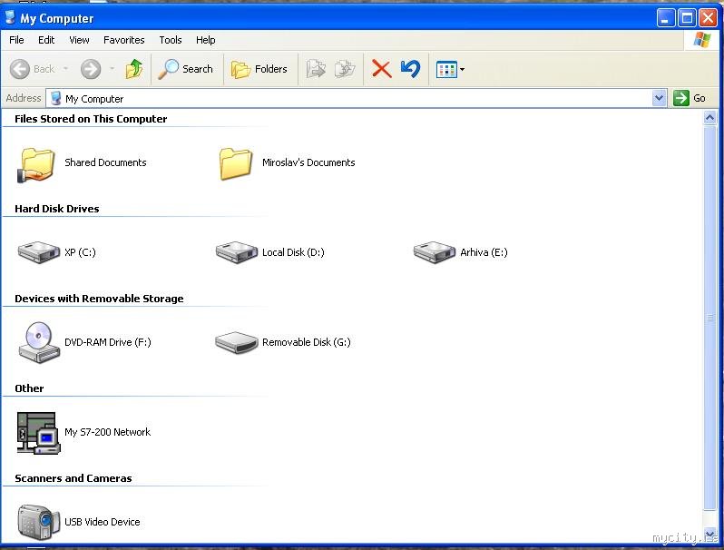Click the Go button
724x550 pixels.
[x=690, y=98]
